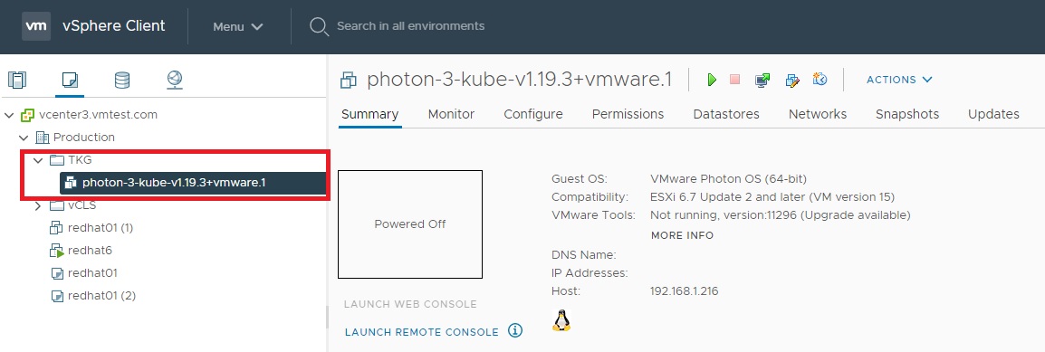Click the search in all environments field
1045x352 pixels.
pos(410,26)
